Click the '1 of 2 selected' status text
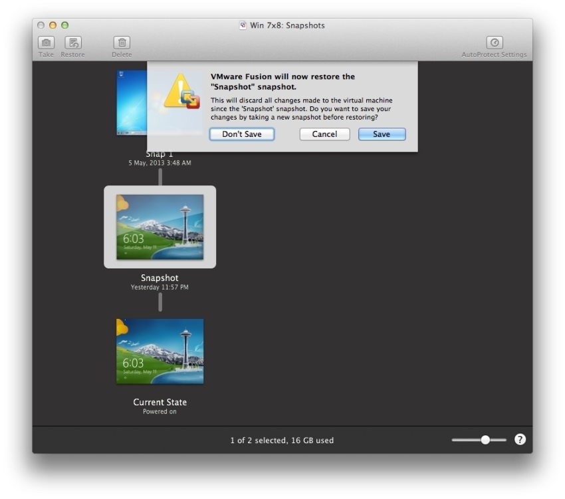The height and width of the screenshot is (499, 565). 282,440
